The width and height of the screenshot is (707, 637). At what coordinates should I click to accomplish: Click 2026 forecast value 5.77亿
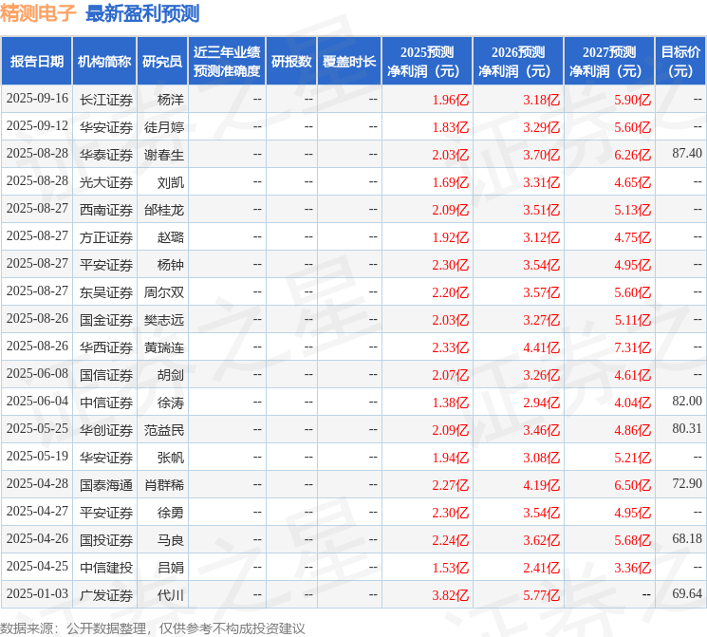(542, 595)
